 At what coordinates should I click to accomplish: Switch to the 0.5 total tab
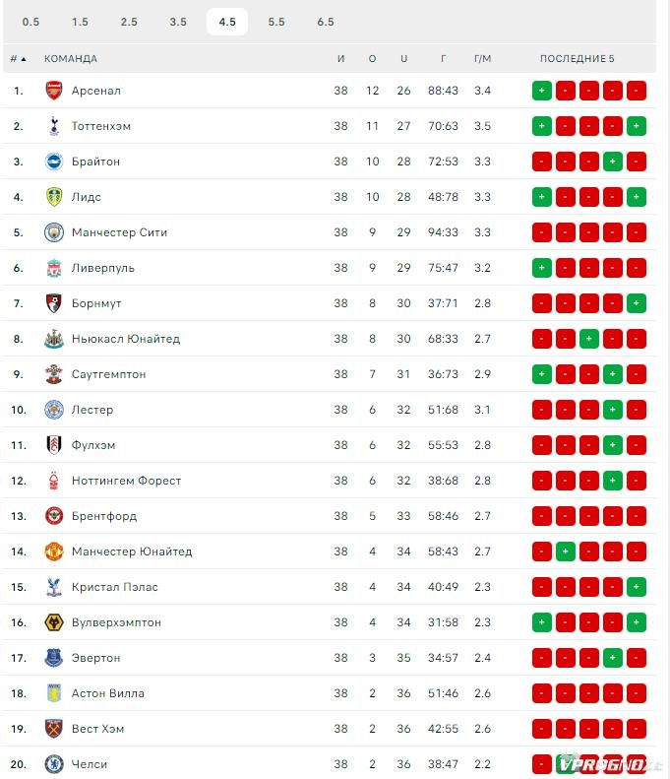click(x=30, y=22)
